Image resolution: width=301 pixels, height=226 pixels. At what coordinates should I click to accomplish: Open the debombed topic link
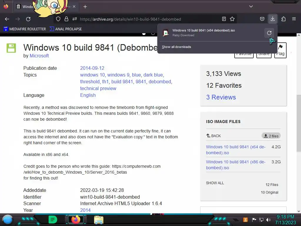pos(160,82)
